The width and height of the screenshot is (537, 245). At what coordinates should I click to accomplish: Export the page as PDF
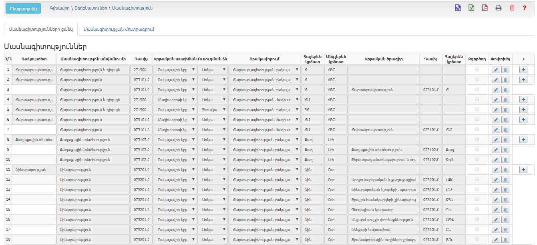coord(485,8)
